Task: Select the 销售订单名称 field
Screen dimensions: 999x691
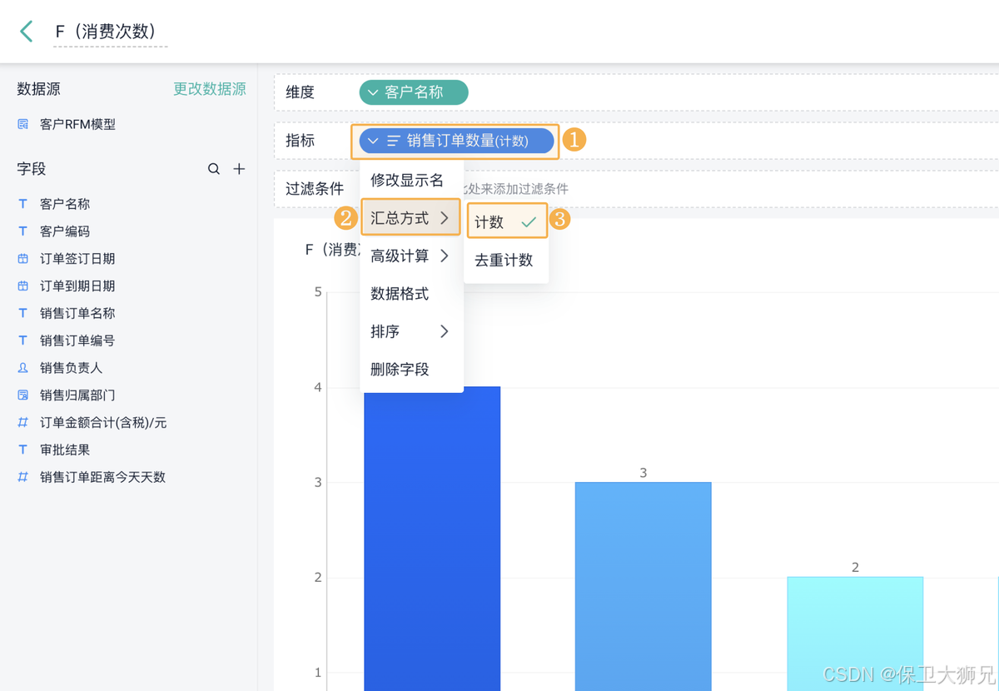Action: tap(77, 313)
